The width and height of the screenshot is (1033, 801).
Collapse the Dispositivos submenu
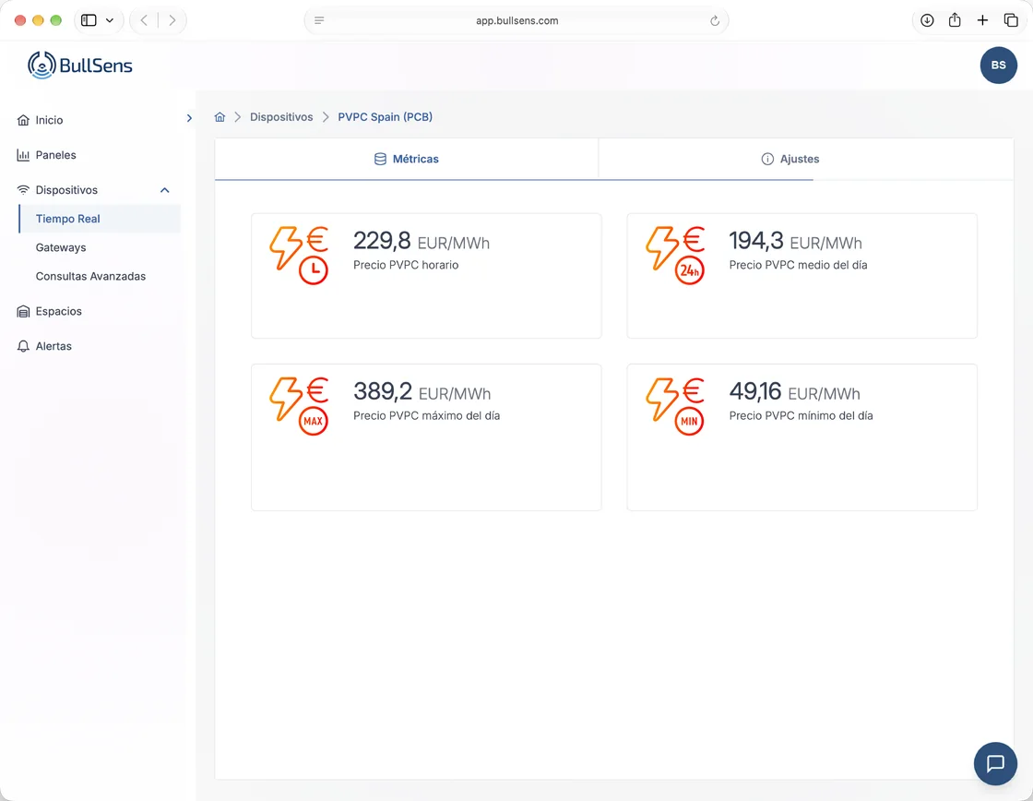coord(165,190)
